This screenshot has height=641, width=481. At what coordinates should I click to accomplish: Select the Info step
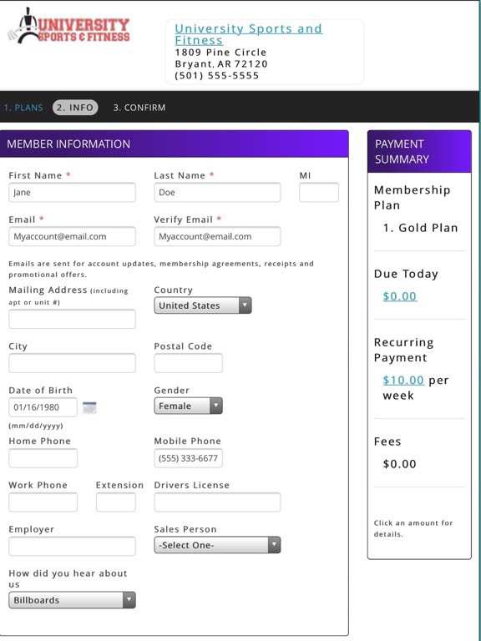coord(75,108)
